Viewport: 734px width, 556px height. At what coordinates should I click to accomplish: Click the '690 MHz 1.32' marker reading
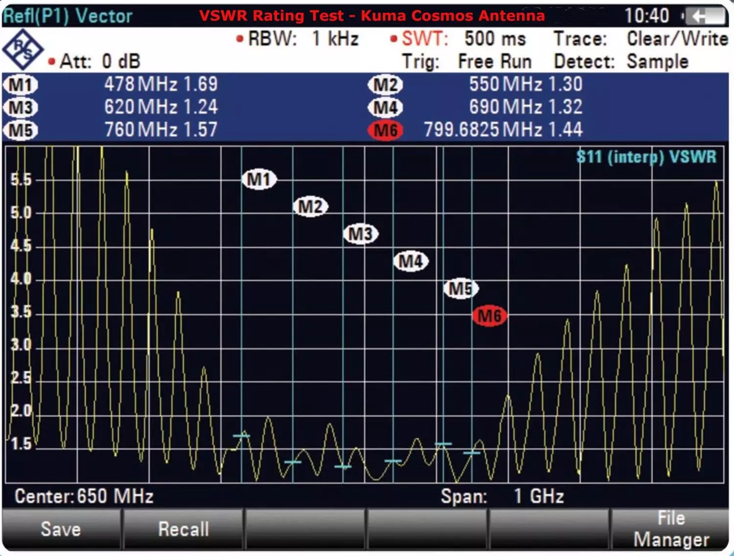tap(526, 107)
